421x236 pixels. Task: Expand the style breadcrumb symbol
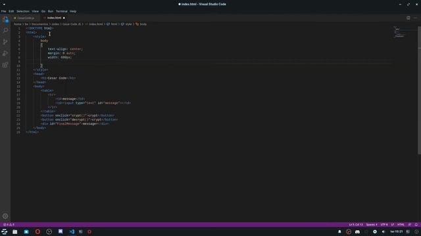pyautogui.click(x=129, y=24)
